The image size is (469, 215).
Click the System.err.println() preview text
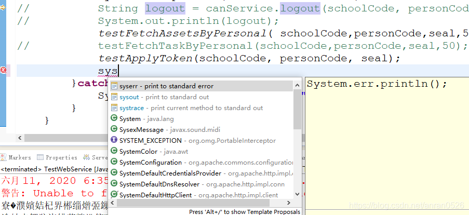tap(377, 84)
